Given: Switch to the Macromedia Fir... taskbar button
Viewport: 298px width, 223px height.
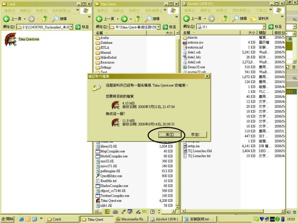Looking at the screenshot, I should point(131,219).
